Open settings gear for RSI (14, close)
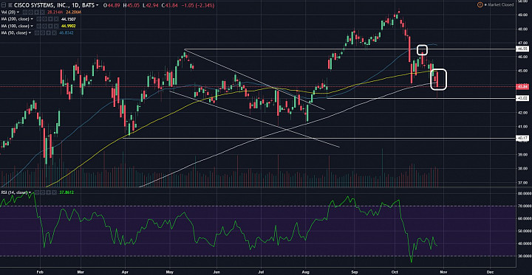Image resolution: width=532 pixels, height=275 pixels. (x=43, y=192)
